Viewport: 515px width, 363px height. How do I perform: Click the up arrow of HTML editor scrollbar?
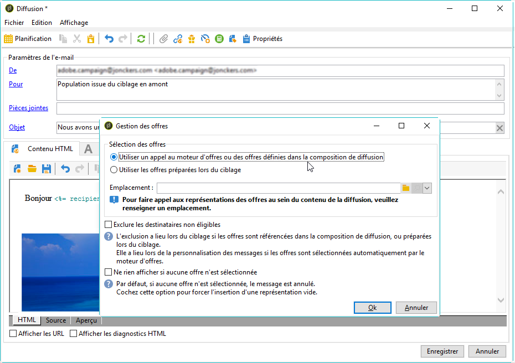coord(501,192)
